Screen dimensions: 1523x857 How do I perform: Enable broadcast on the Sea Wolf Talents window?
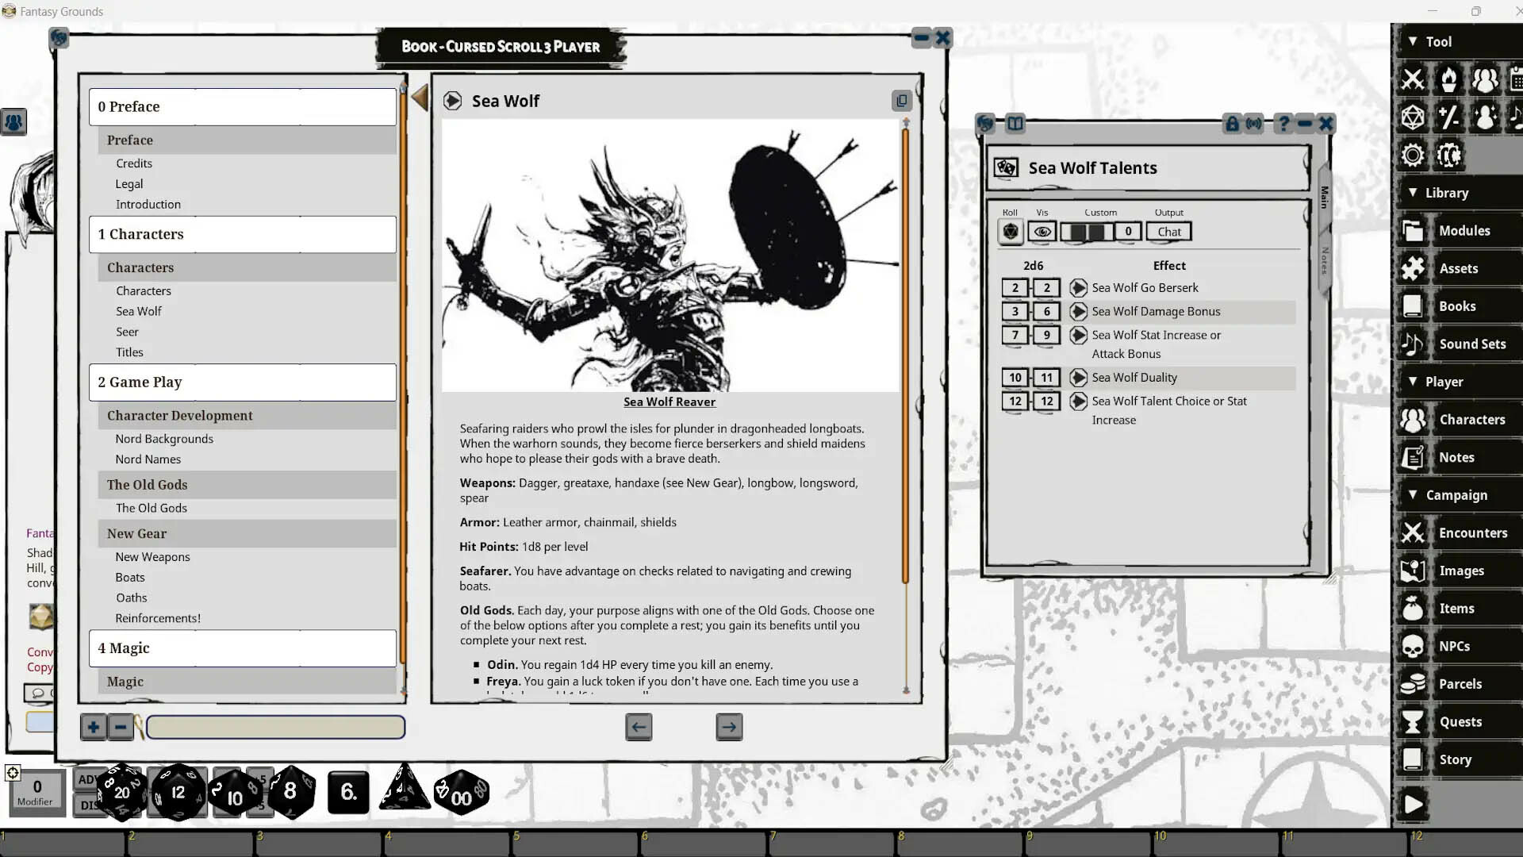coord(1253,124)
